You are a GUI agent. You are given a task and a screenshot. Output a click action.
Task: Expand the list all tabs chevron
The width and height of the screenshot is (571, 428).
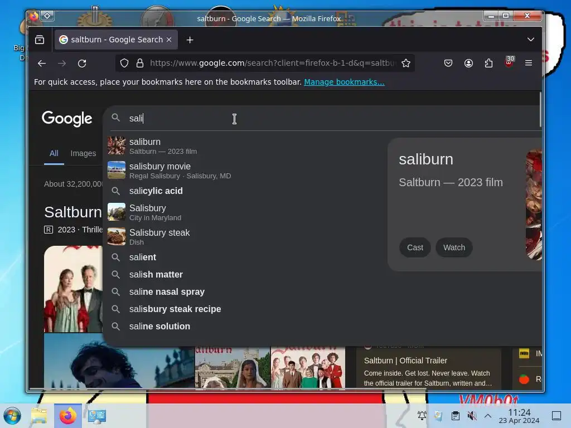(x=531, y=40)
